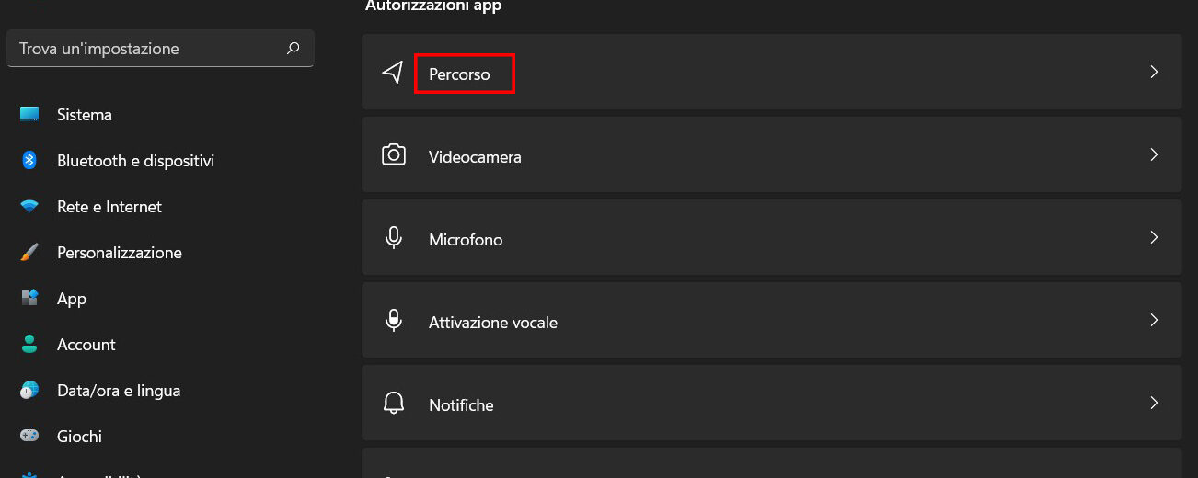The image size is (1198, 478).
Task: Select Giochi in the sidebar
Action: click(79, 437)
